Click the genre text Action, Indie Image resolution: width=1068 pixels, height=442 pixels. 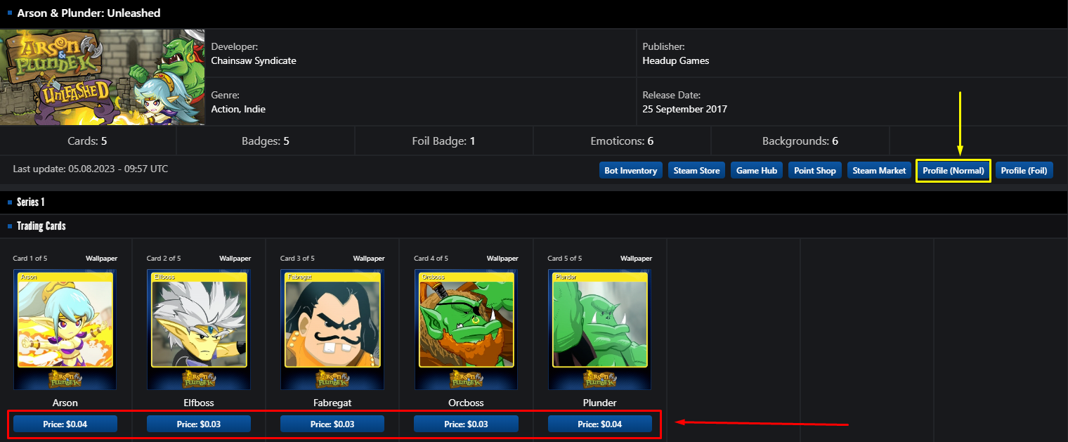[x=238, y=109]
